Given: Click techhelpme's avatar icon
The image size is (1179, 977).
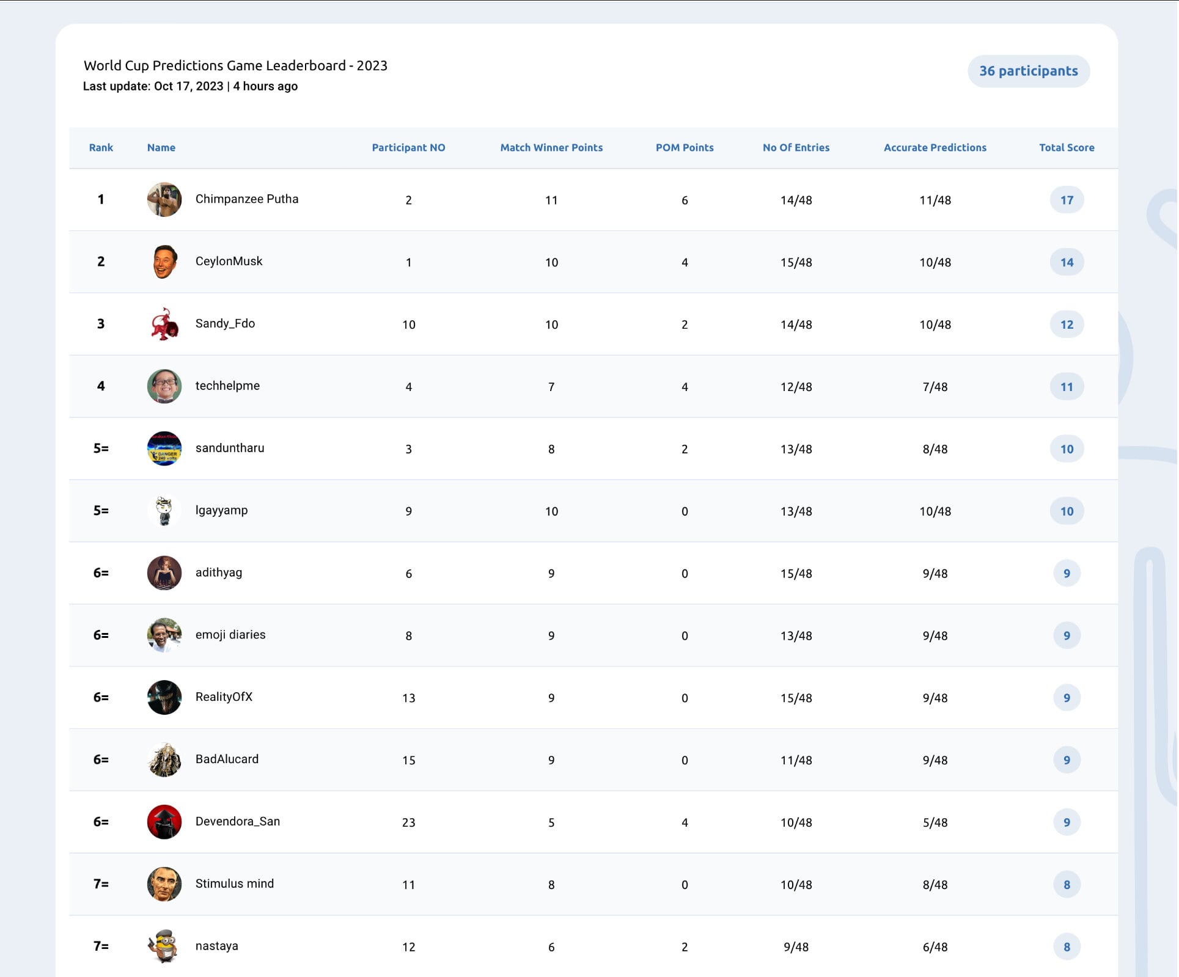Looking at the screenshot, I should coord(164,386).
